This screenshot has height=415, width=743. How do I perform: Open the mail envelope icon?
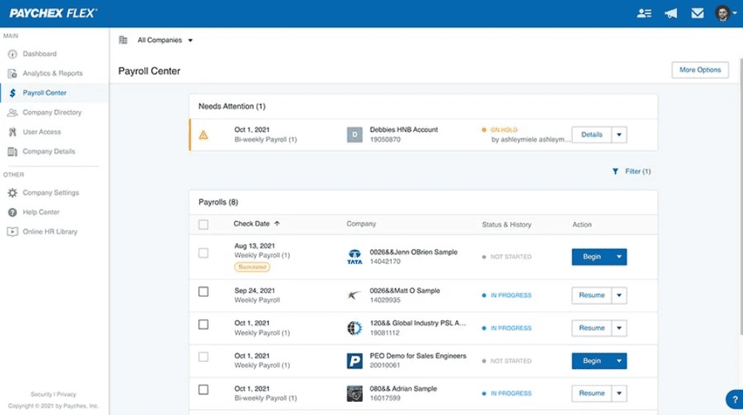697,13
